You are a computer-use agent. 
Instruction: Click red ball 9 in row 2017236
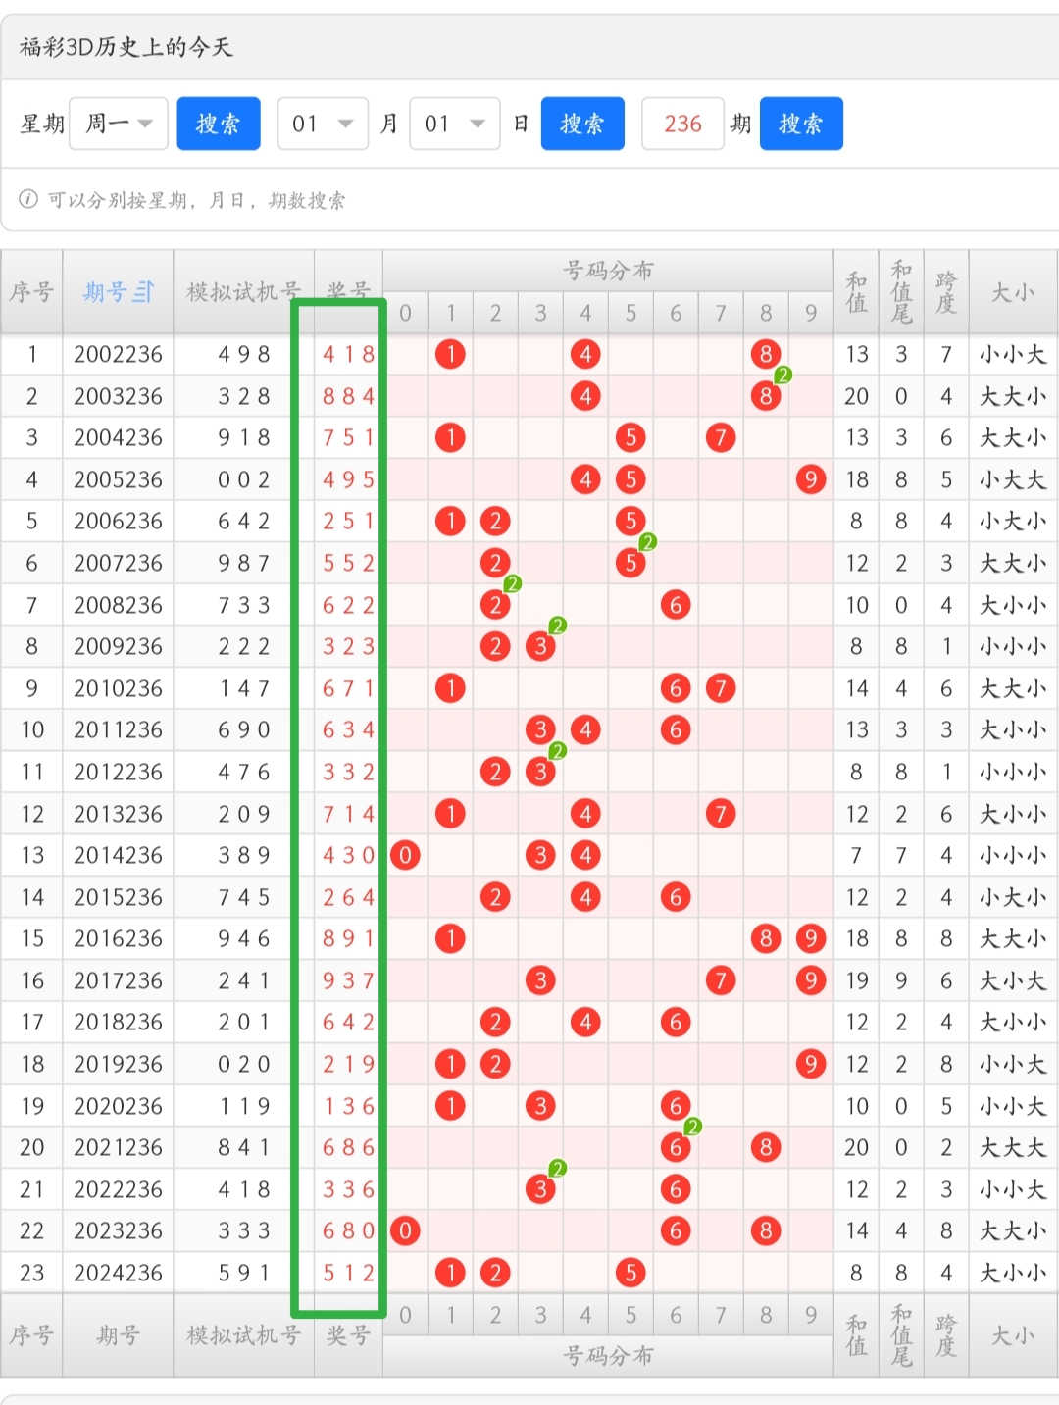810,980
